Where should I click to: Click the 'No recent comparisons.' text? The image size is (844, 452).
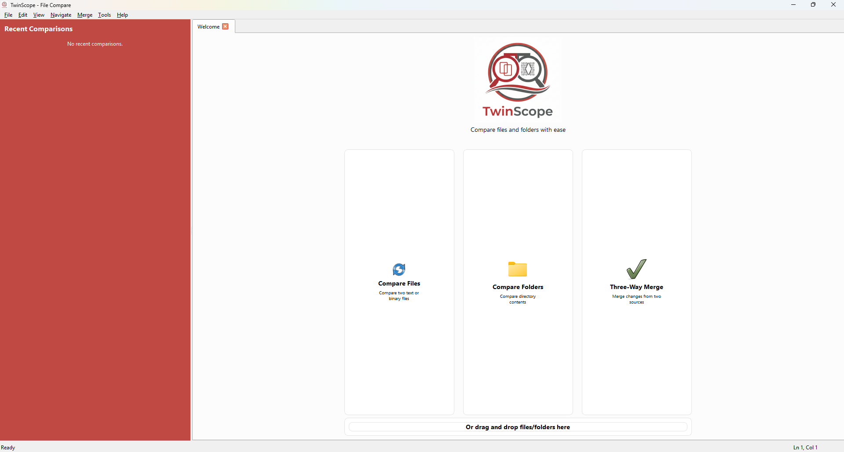point(95,44)
